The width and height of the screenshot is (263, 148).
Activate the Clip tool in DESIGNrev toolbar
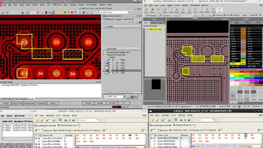click(219, 10)
